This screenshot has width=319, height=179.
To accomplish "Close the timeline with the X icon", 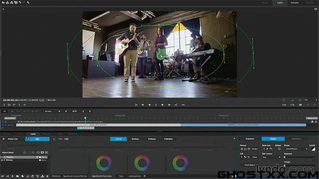I will tap(316, 122).
